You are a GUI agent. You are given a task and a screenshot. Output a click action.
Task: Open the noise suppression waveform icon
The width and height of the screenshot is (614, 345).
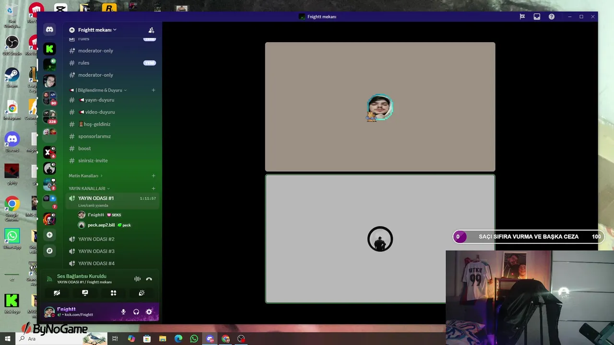137,279
